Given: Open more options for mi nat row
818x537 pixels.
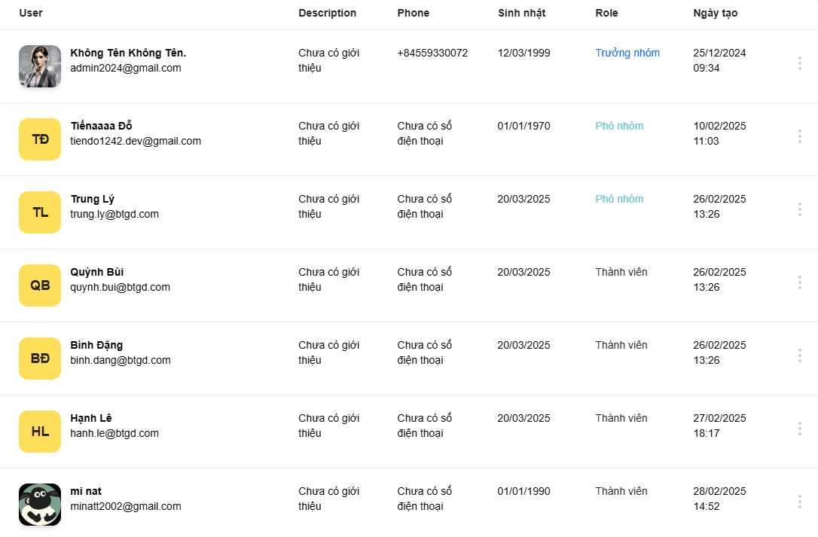Looking at the screenshot, I should point(799,502).
